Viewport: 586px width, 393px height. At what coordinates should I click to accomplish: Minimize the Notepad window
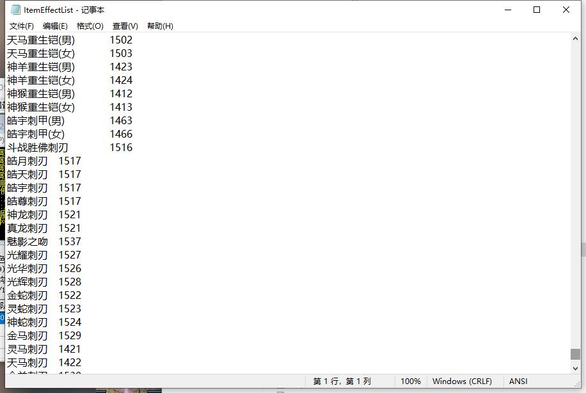click(507, 10)
